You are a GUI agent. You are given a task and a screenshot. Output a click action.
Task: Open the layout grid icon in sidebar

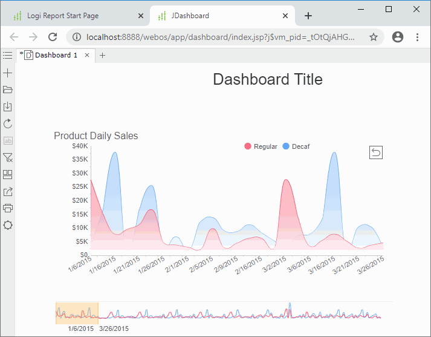tap(8, 175)
